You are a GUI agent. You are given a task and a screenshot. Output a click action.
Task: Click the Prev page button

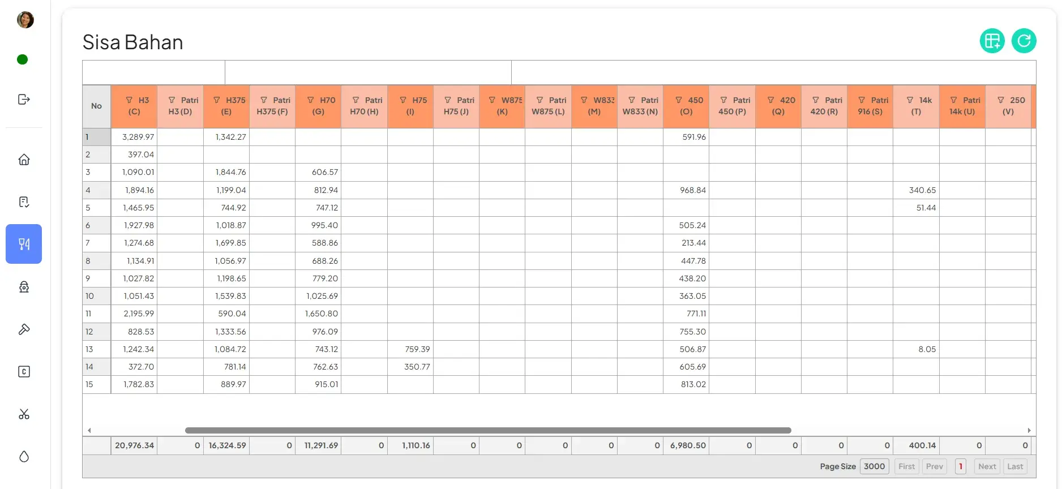pos(934,466)
